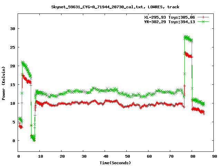Select the XL-295.93 Tsys:305.06 legend label
The image size is (221, 166).
click(170, 17)
